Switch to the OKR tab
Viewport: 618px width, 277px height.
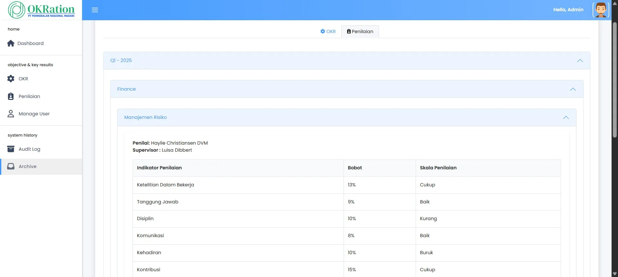328,31
